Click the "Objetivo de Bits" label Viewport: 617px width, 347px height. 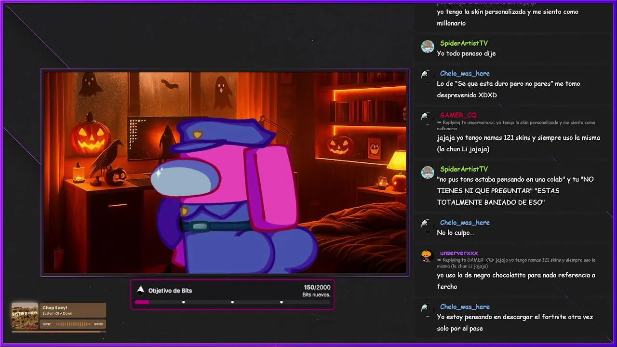point(170,291)
